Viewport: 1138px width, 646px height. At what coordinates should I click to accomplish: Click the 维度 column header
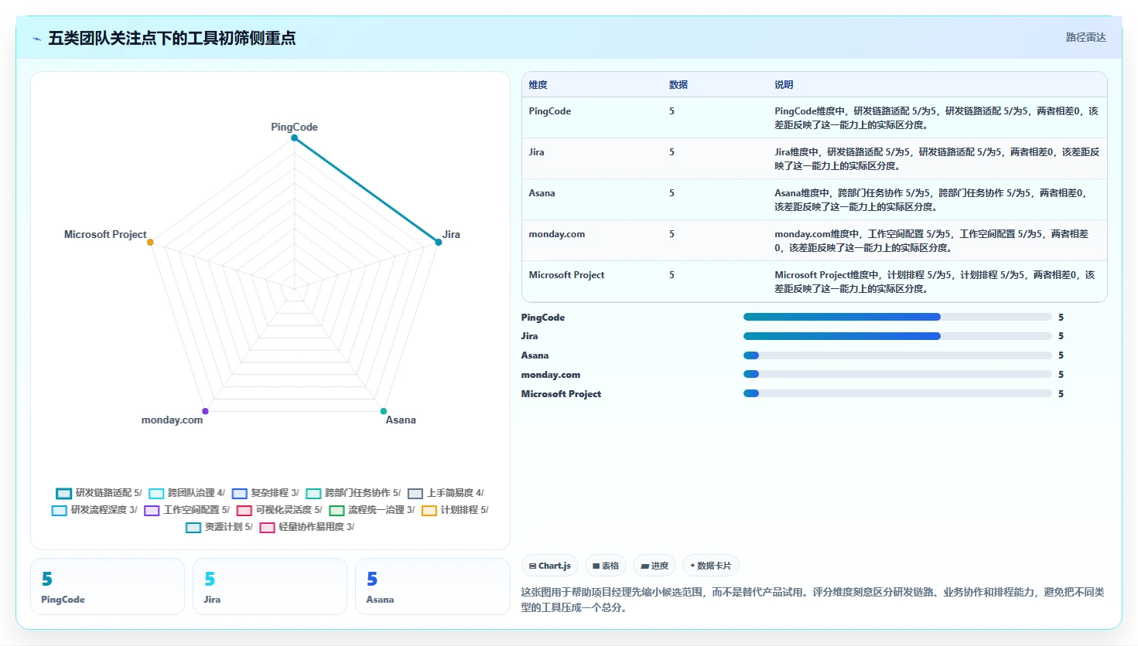coord(538,85)
